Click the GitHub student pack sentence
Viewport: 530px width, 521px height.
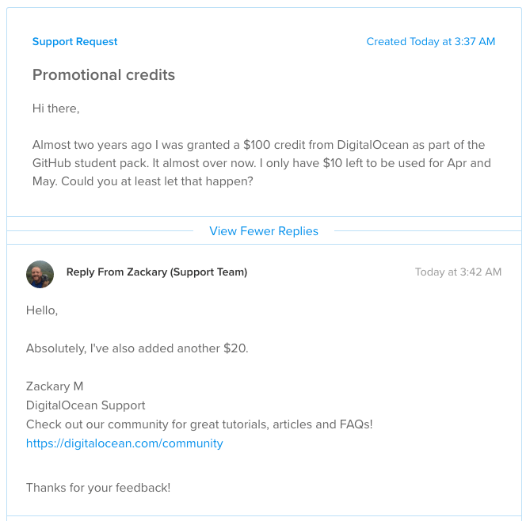click(90, 163)
